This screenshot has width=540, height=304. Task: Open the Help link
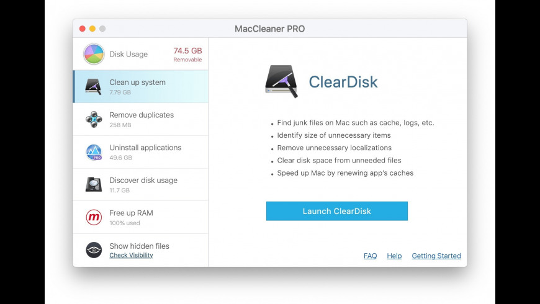pos(394,256)
